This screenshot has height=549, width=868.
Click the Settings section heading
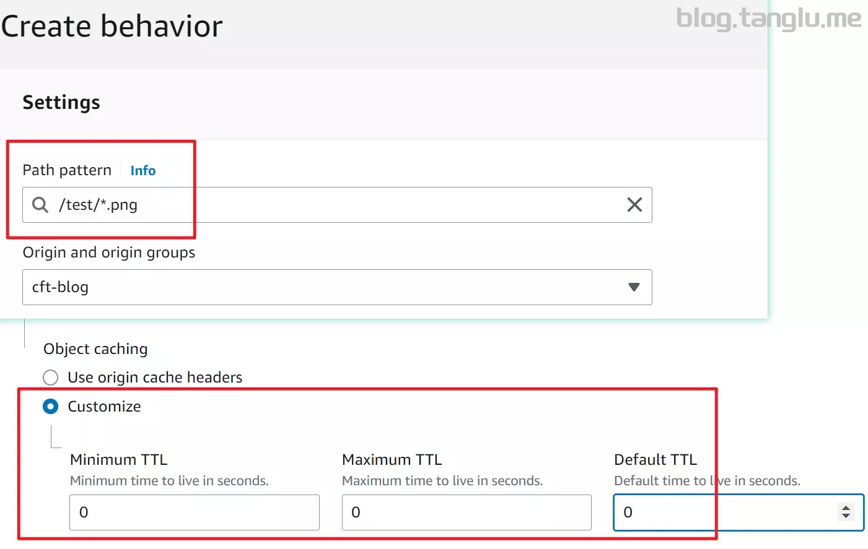click(x=61, y=103)
